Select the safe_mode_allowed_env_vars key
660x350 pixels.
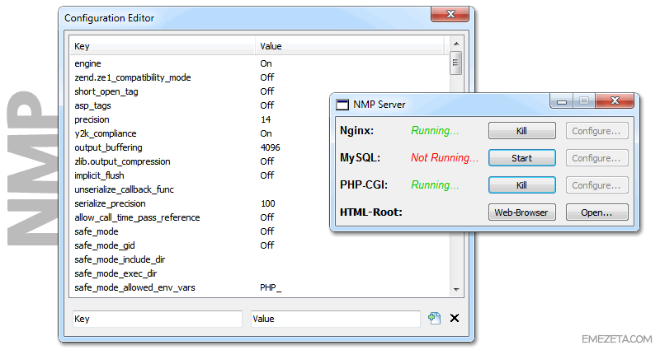(x=134, y=287)
